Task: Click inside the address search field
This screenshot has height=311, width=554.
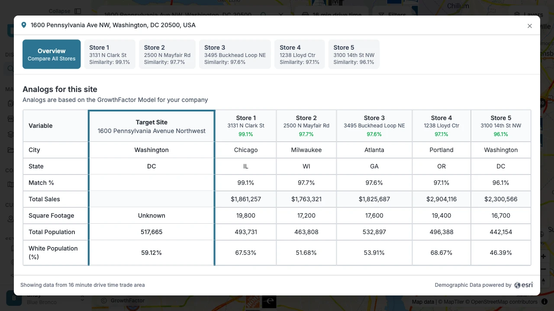Action: coord(182,15)
